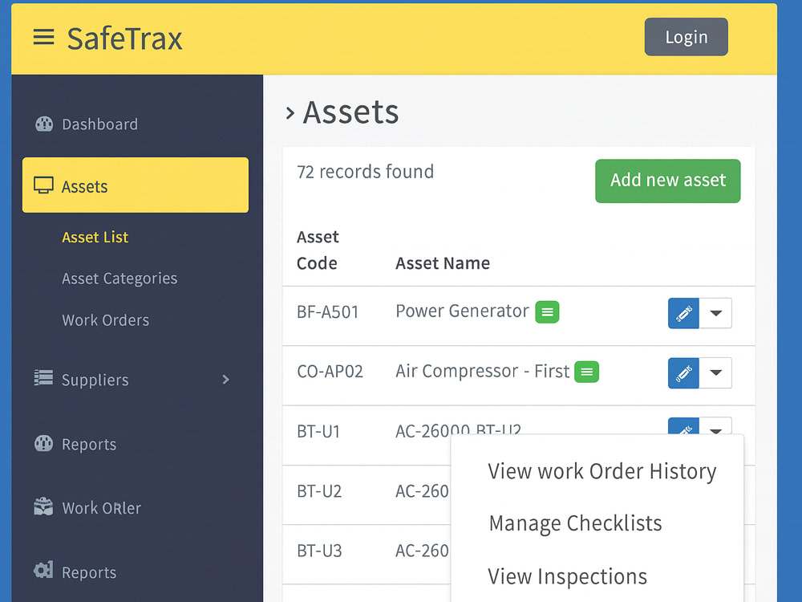Image resolution: width=802 pixels, height=602 pixels.
Task: Edit the BT-U1 asset with pencil button
Action: click(683, 426)
